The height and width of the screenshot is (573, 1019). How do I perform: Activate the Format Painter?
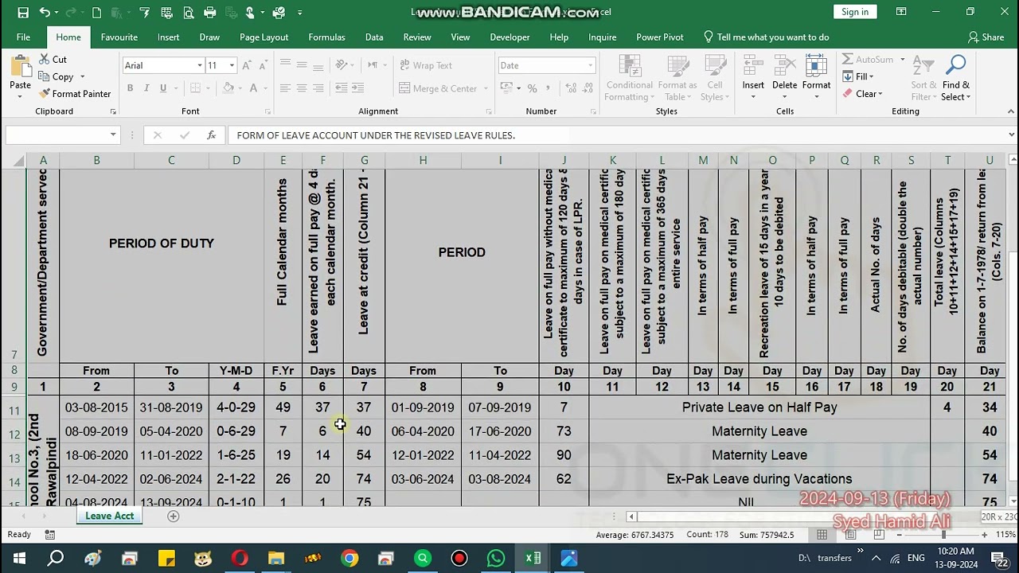pyautogui.click(x=75, y=93)
